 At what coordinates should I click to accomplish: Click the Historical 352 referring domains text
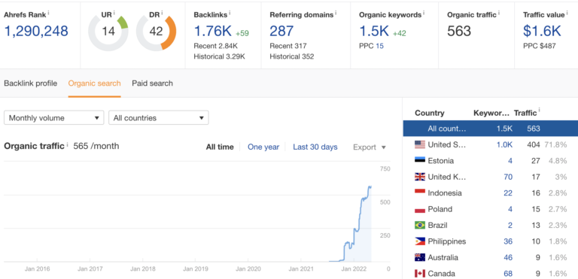pos(292,56)
